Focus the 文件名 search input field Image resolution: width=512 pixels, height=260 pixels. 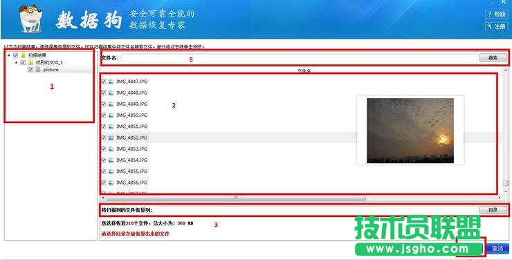(x=299, y=58)
